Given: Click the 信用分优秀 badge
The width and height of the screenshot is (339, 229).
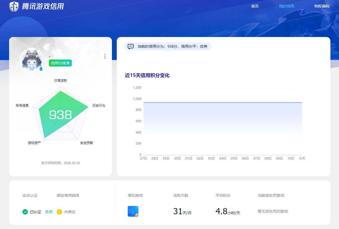Looking at the screenshot, I should 60,63.
